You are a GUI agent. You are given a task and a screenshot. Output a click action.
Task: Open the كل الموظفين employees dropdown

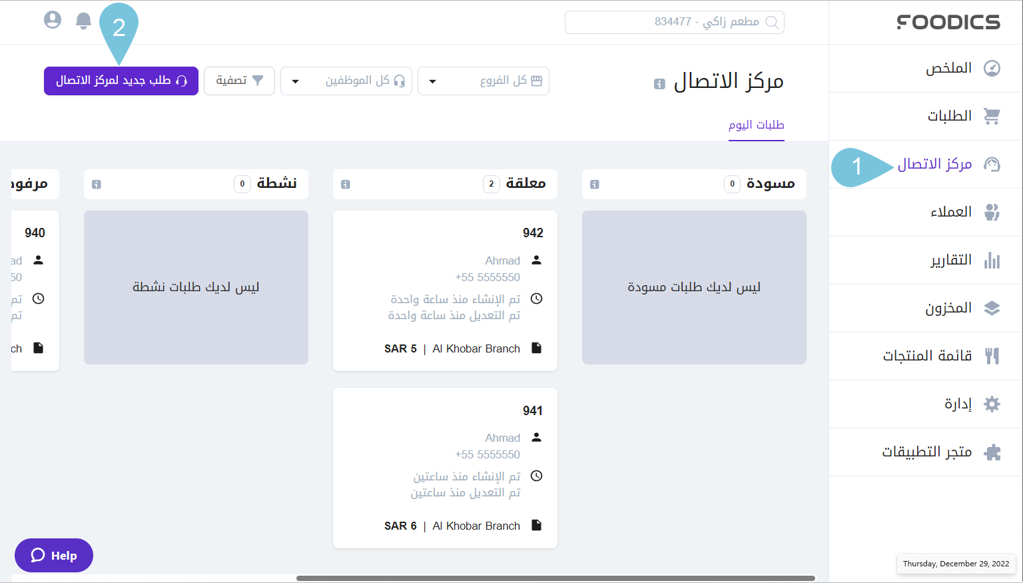point(346,81)
